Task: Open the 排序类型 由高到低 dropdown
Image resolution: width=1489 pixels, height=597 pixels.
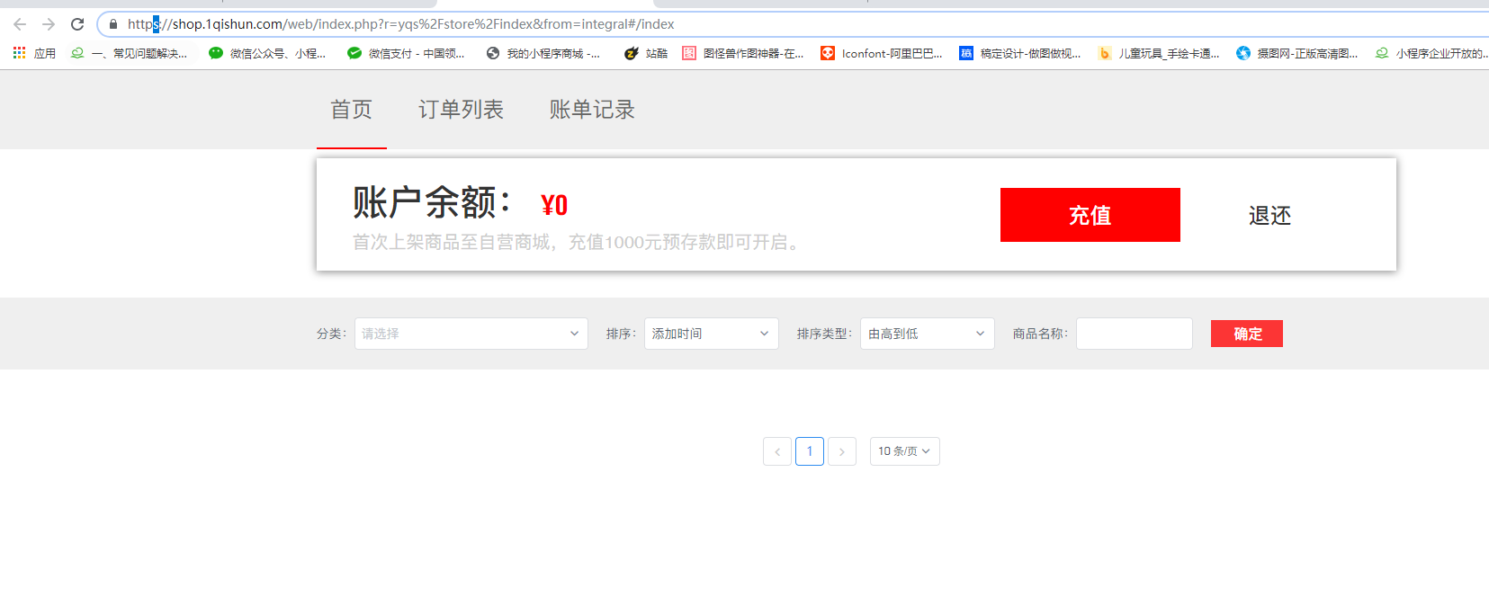Action: tap(928, 334)
